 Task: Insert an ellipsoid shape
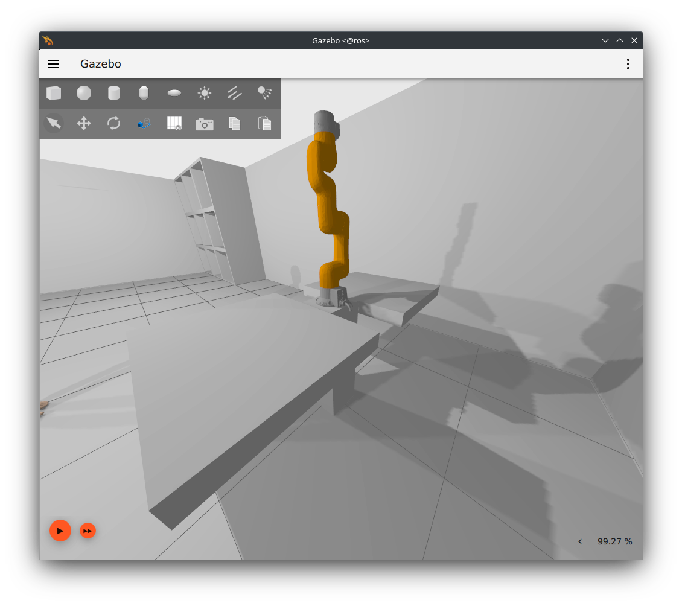[x=174, y=93]
